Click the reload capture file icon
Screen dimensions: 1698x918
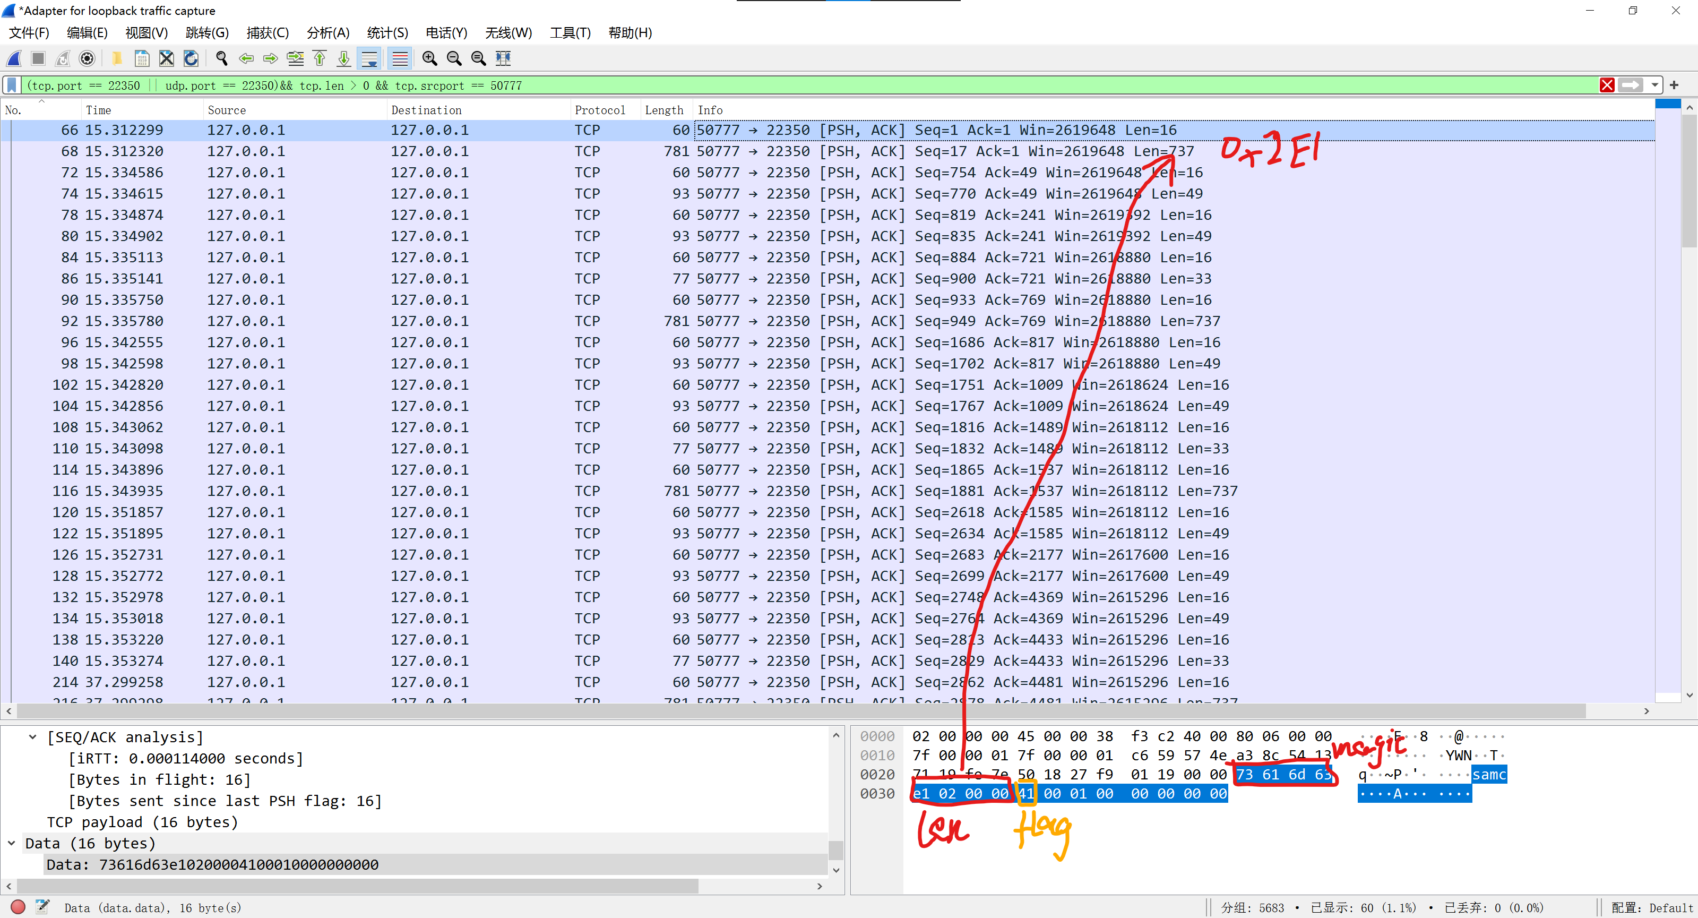pyautogui.click(x=191, y=59)
